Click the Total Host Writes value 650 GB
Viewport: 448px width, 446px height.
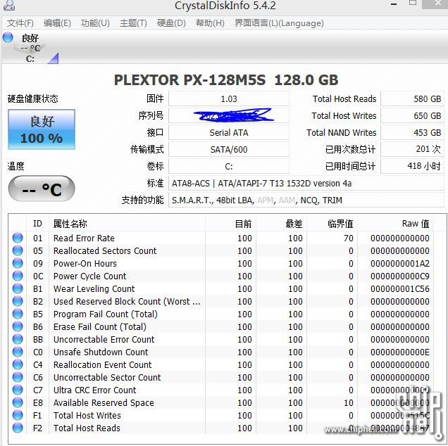coord(412,115)
